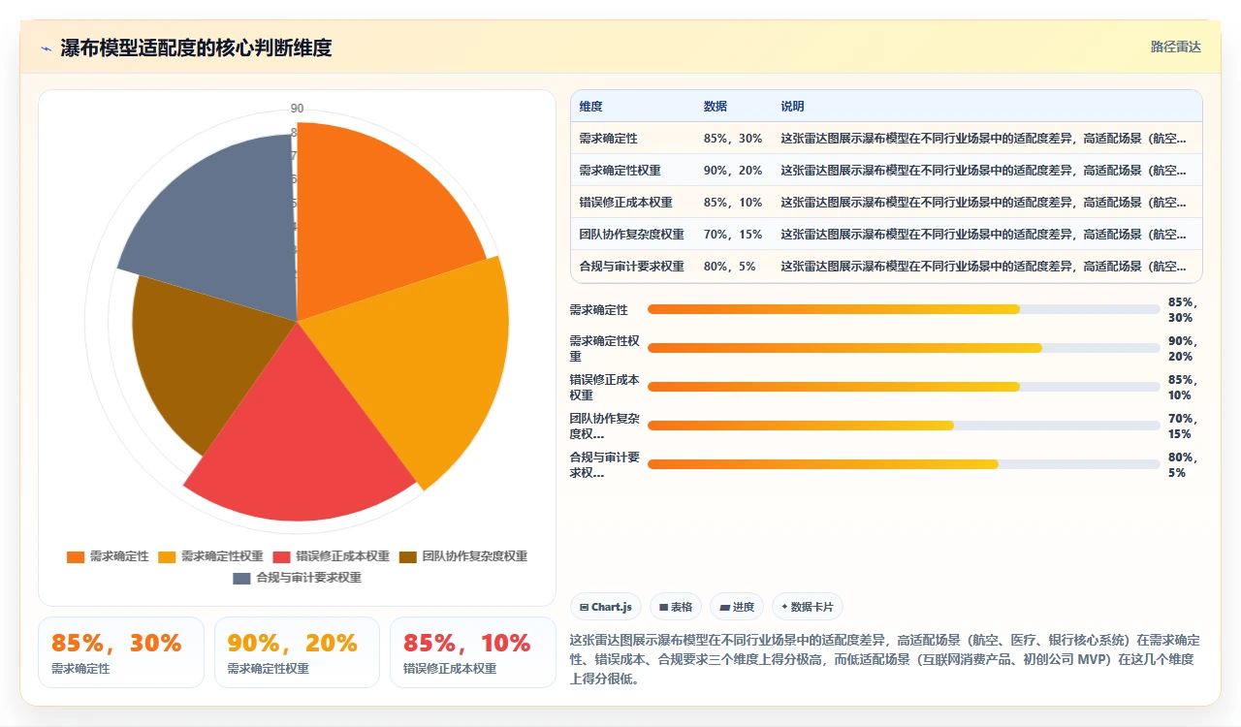Click the lightning icon beside the title
Image resolution: width=1241 pixels, height=727 pixels.
[47, 48]
